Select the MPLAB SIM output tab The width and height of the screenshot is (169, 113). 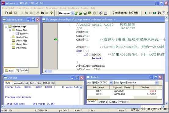coord(49,83)
